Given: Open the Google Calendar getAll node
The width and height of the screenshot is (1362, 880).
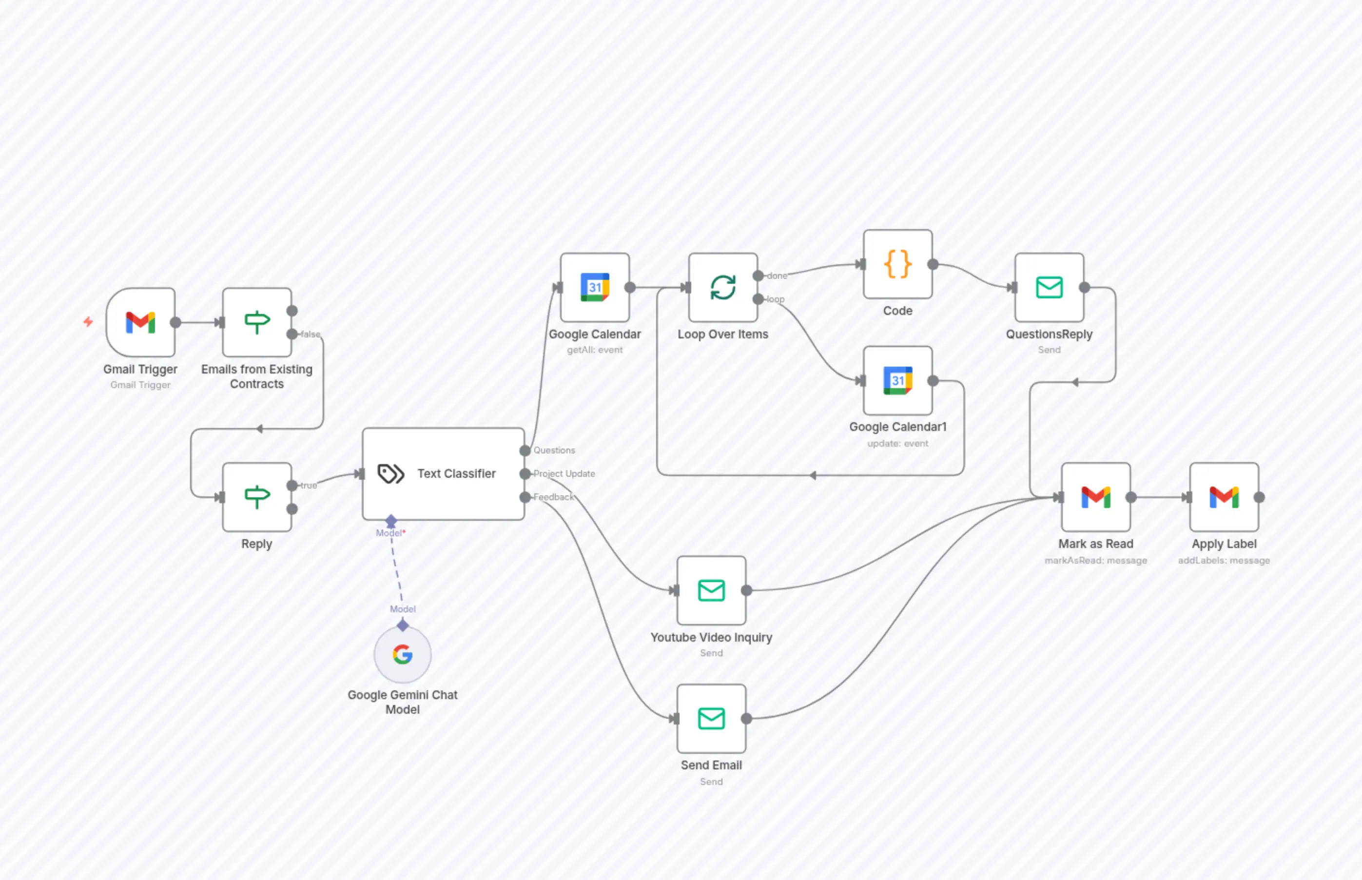Looking at the screenshot, I should pyautogui.click(x=595, y=288).
